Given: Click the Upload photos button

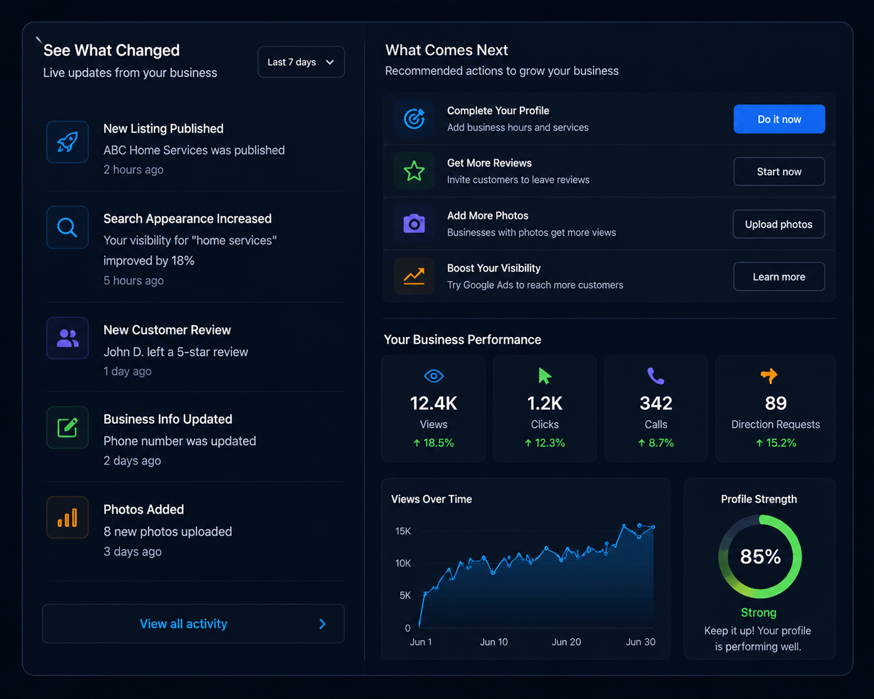Looking at the screenshot, I should (779, 224).
